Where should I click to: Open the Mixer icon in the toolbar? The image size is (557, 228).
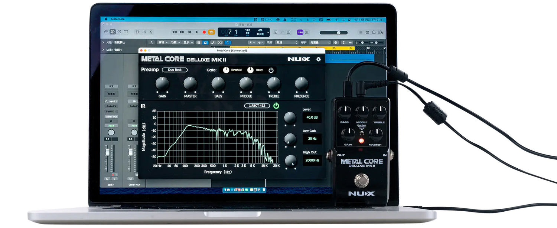coord(144,32)
